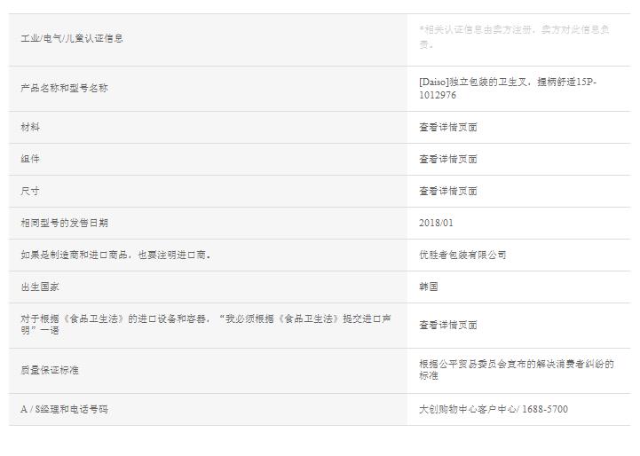
Task: Open 查看详情页面 in the 食品卫生法 row
Action: coord(448,325)
